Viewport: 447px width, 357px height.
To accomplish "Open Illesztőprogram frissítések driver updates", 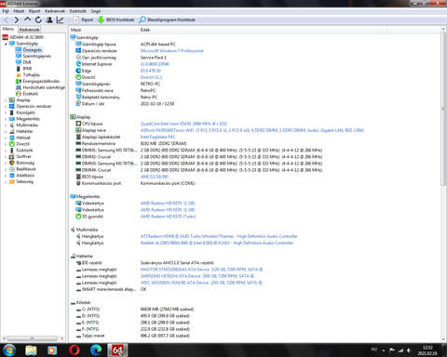I will coord(167,20).
